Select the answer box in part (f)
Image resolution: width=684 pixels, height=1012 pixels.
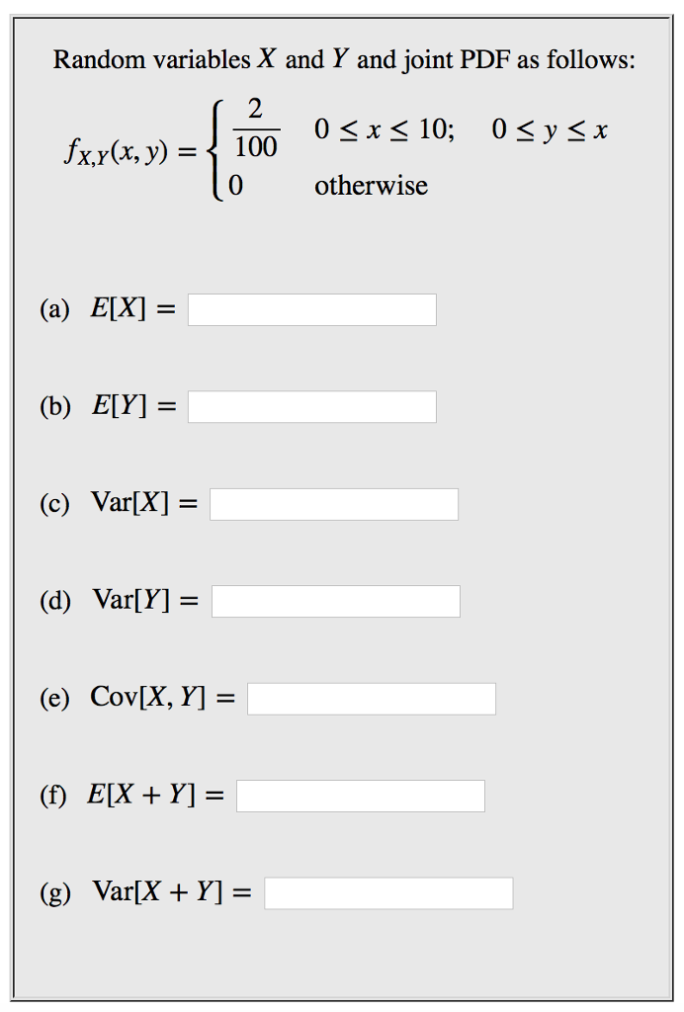tap(361, 796)
